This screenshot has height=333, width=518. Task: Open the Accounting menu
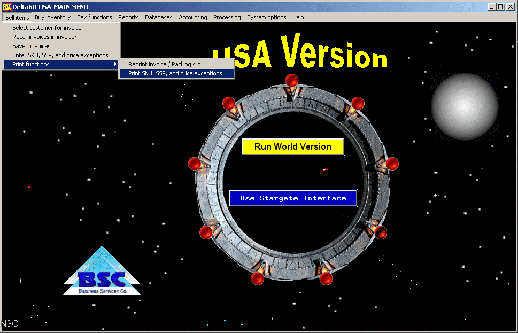pyautogui.click(x=192, y=17)
